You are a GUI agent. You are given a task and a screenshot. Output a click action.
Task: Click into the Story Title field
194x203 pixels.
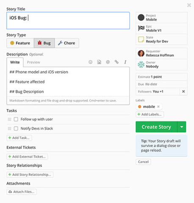(x=68, y=21)
